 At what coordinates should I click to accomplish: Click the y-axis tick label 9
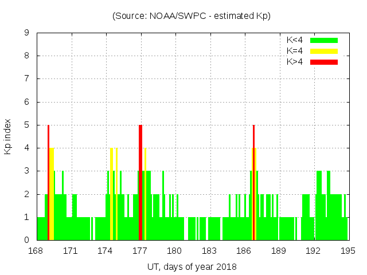[x=27, y=33]
